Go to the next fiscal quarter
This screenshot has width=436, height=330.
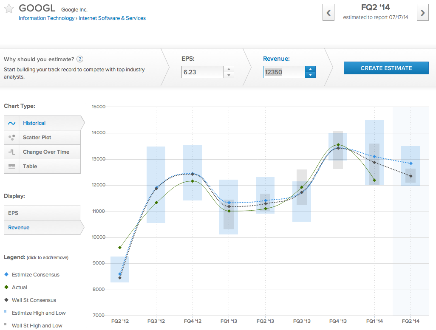(423, 12)
